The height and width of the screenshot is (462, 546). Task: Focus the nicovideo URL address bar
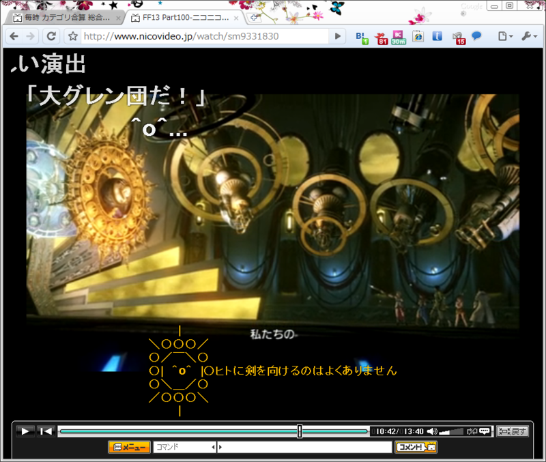tap(205, 36)
